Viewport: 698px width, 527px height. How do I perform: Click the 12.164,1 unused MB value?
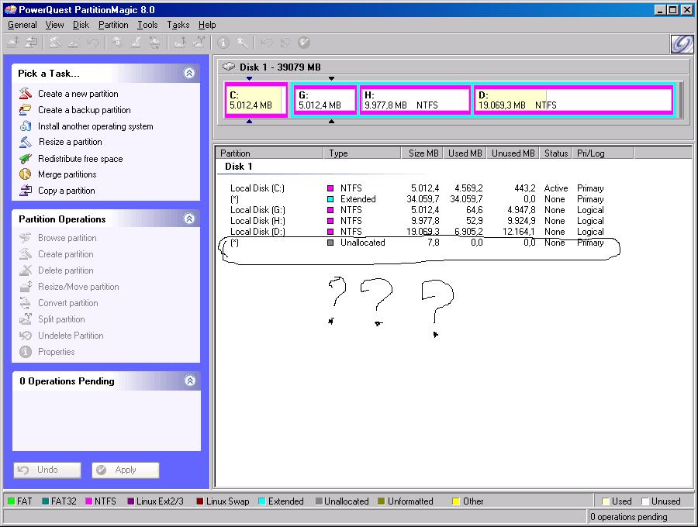(x=519, y=232)
